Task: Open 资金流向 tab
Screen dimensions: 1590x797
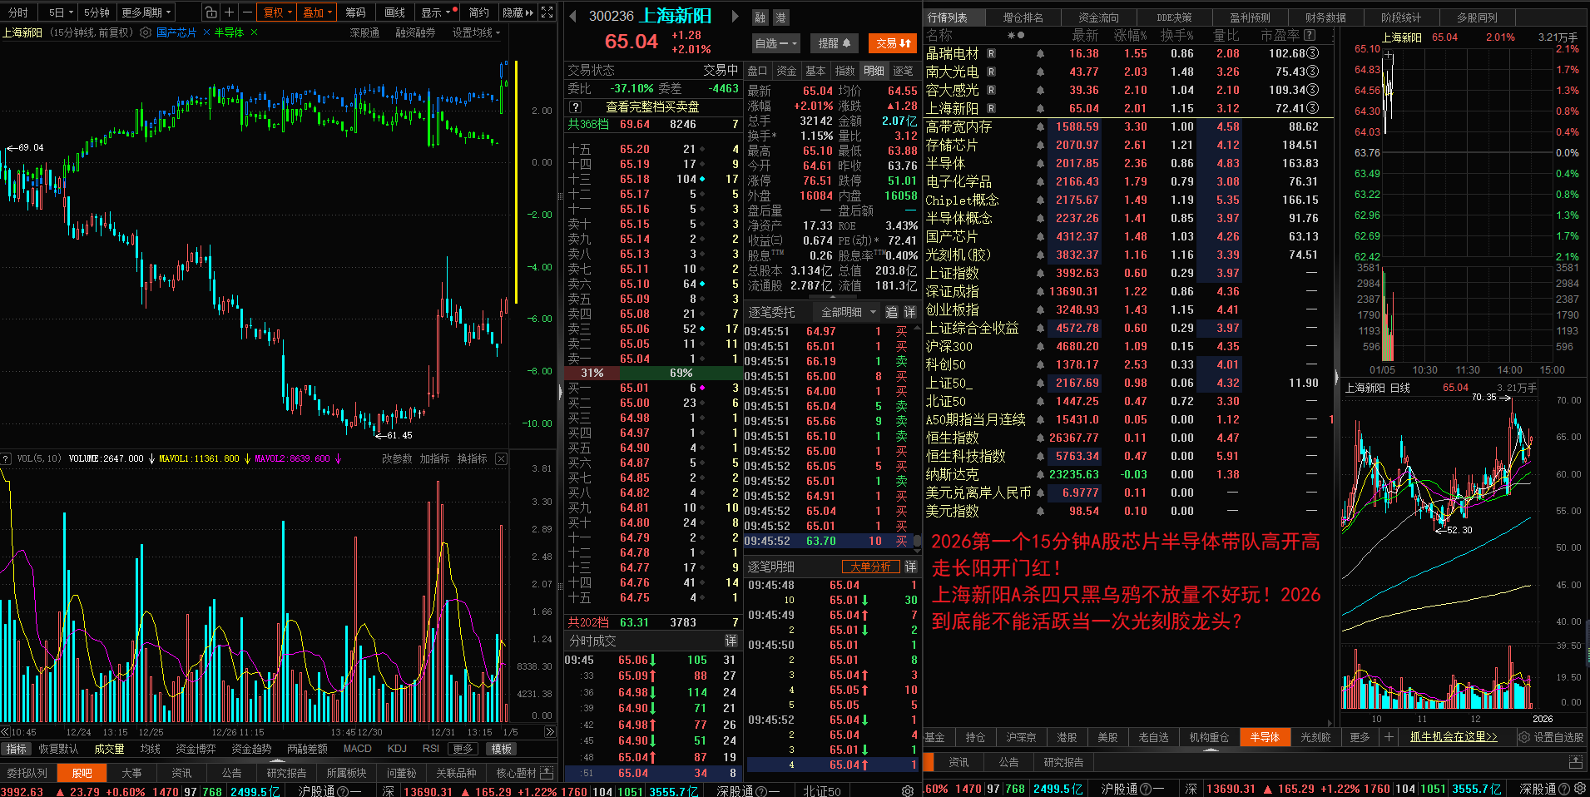Action: tap(1098, 17)
